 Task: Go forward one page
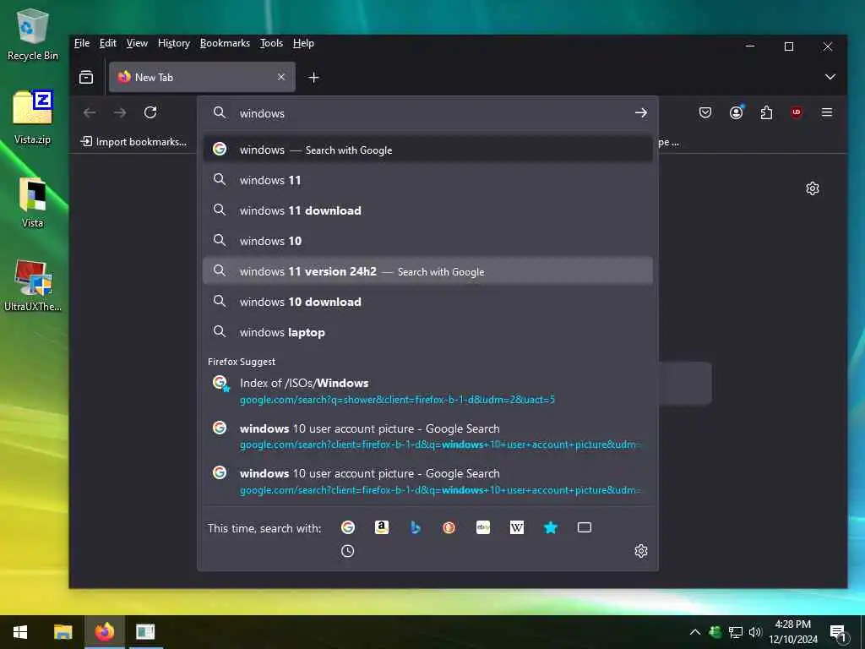click(x=120, y=112)
